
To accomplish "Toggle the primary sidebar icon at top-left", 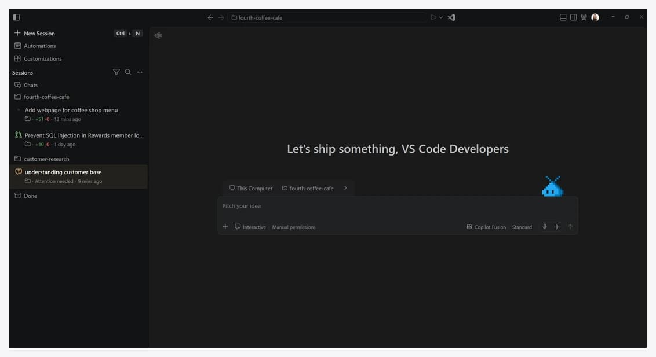I will (x=16, y=17).
